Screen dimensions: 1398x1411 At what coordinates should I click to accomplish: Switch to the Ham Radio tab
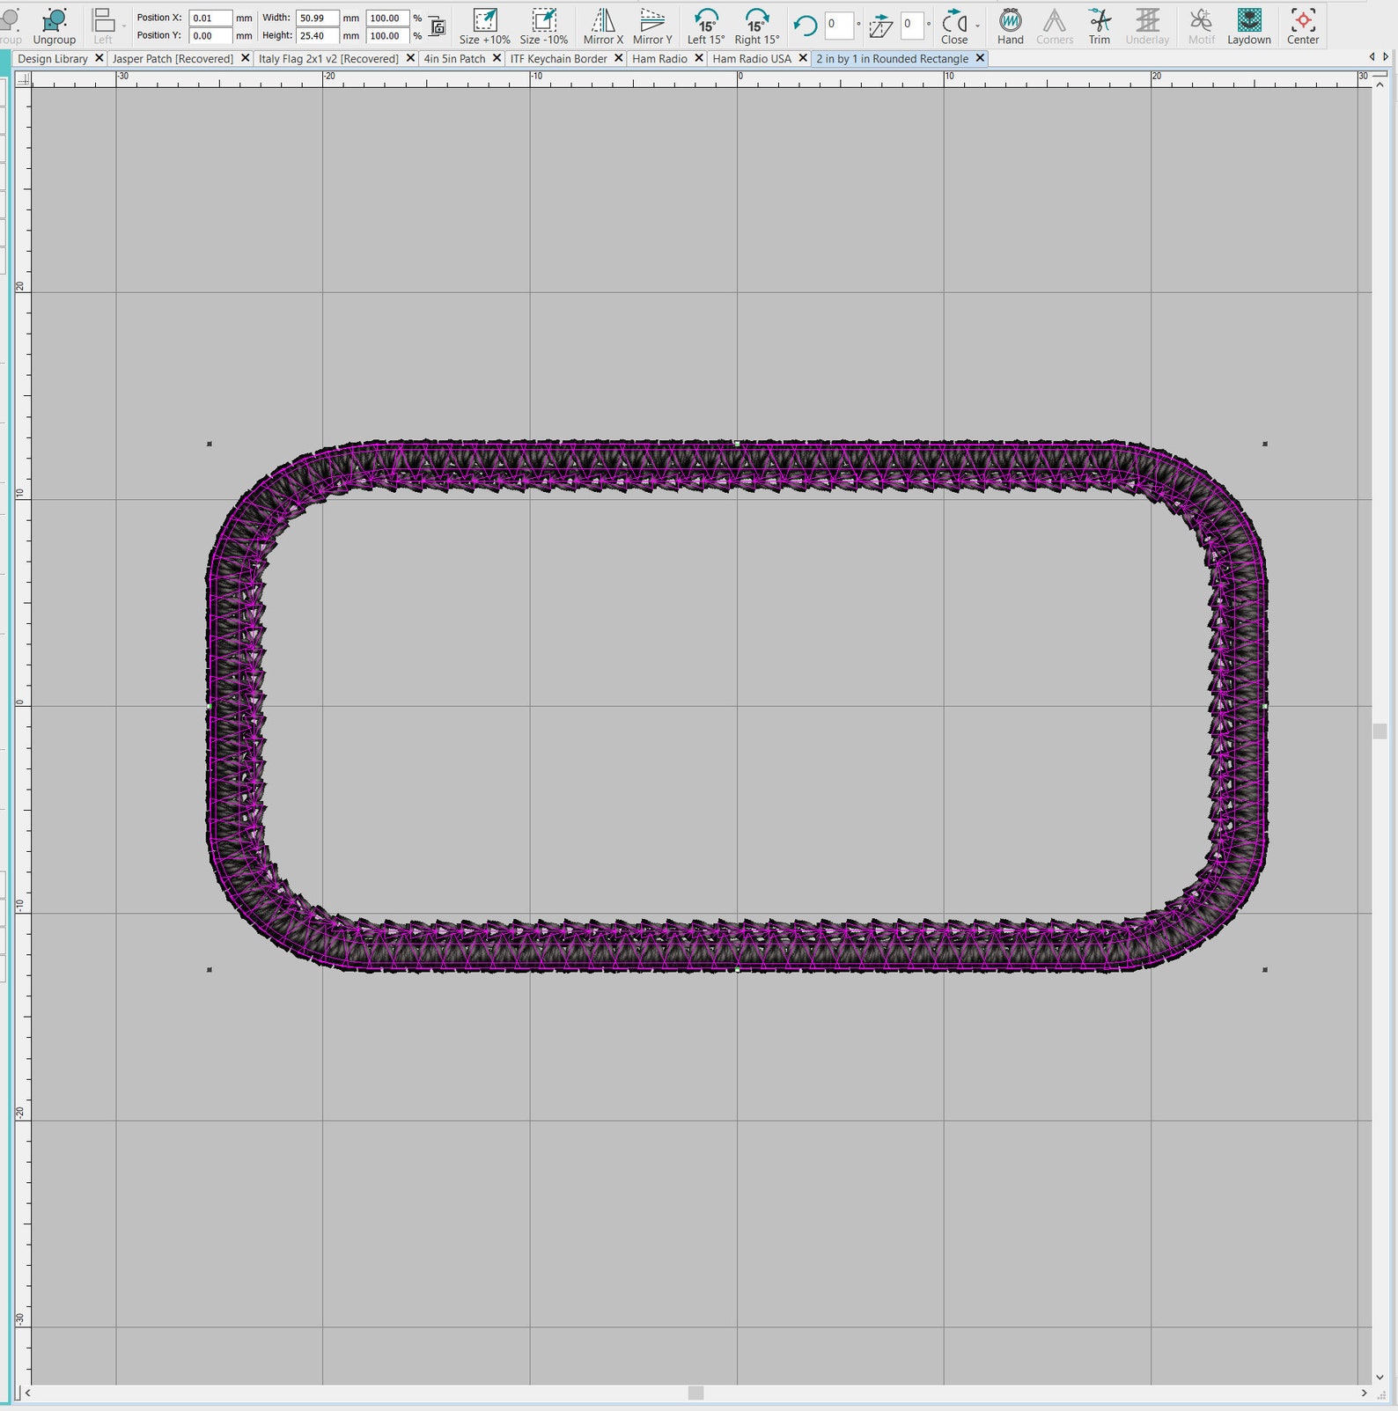(659, 59)
